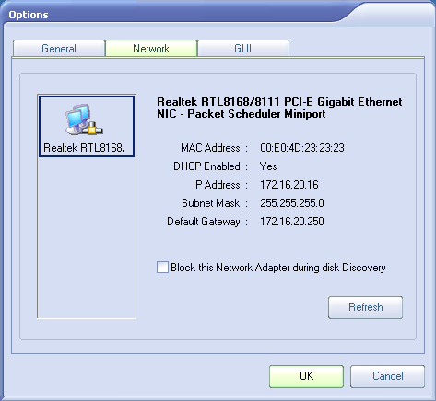436x401 pixels.
Task: Click the subnet mask value 255.255.255.0
Action: [292, 203]
